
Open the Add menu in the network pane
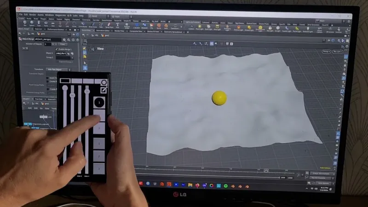coord(29,108)
